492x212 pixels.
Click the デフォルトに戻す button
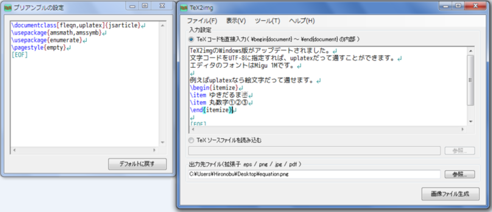click(137, 164)
